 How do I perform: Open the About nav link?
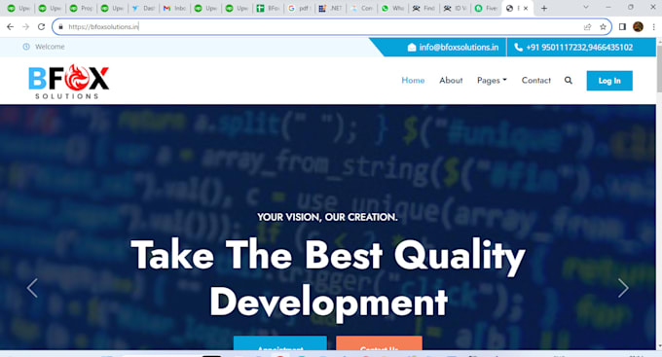click(451, 80)
